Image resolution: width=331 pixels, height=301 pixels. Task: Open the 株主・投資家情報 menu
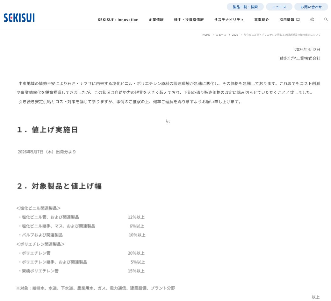click(x=189, y=20)
